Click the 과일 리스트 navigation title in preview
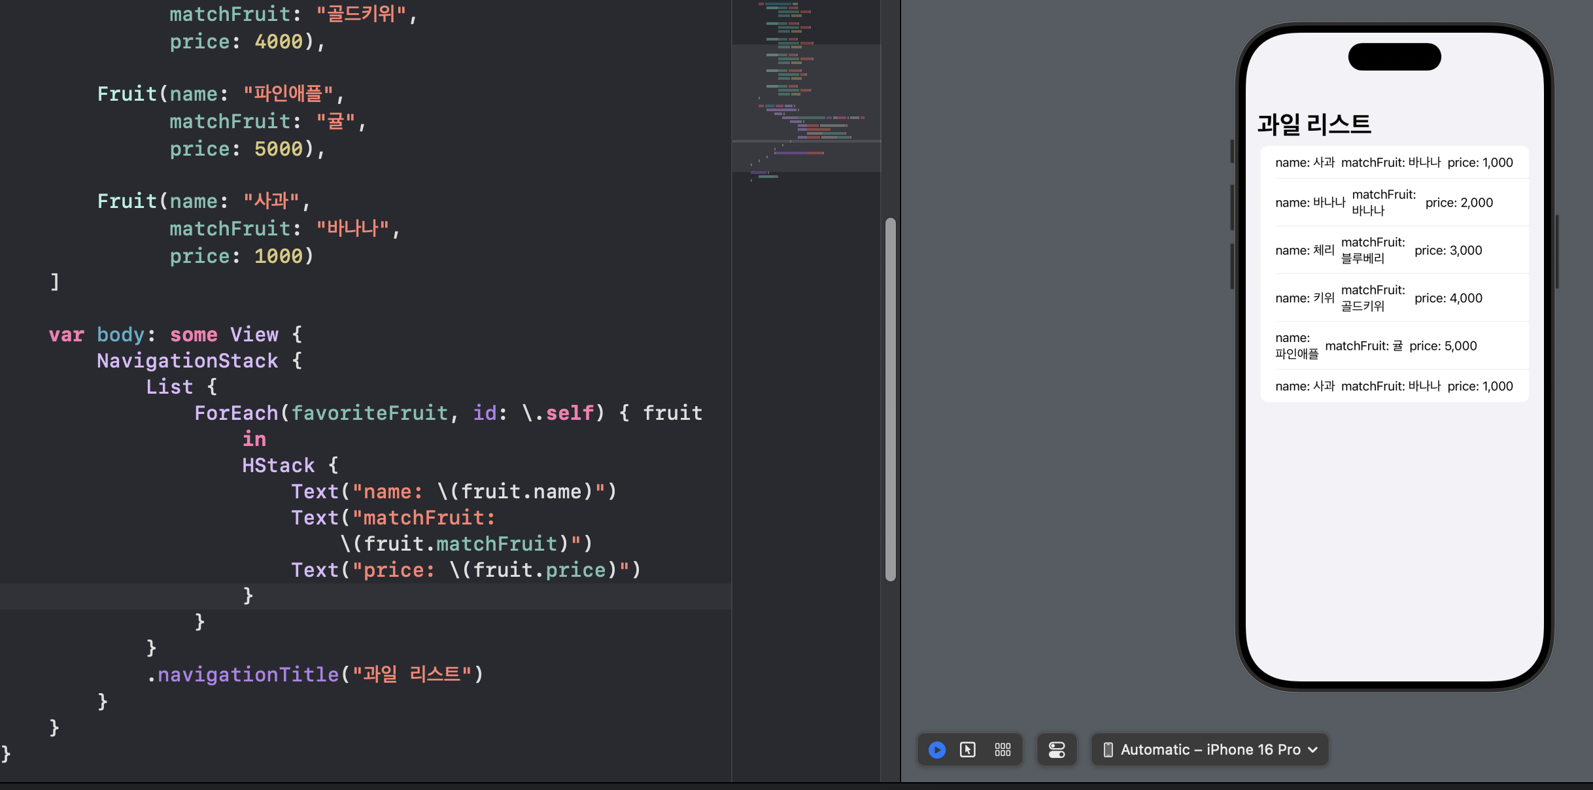This screenshot has width=1593, height=790. click(1314, 124)
